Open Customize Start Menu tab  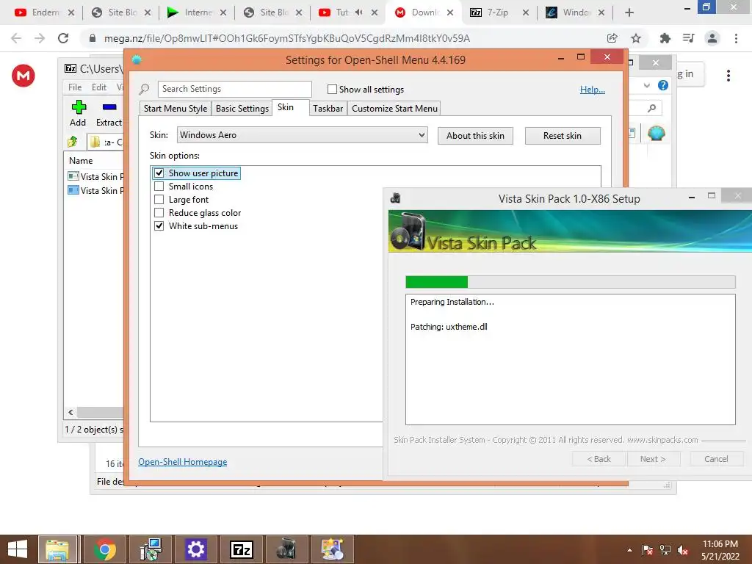[x=394, y=109]
